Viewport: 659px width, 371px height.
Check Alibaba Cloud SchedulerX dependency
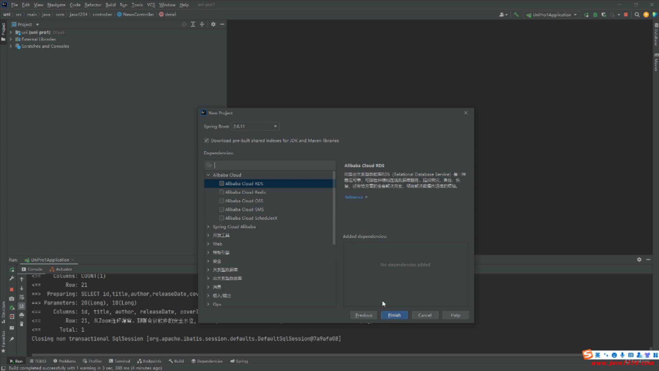[221, 218]
